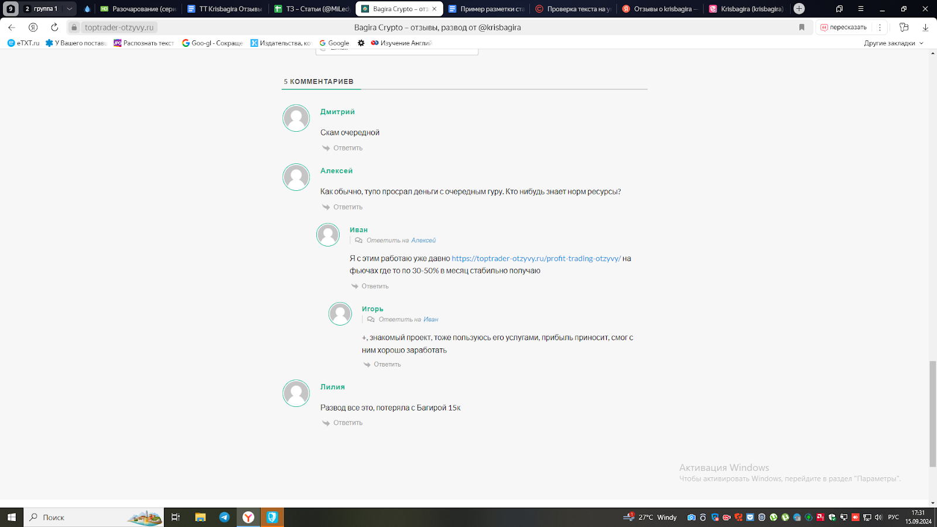Switch to the ТЗ – Статьи tab
The image size is (937, 527).
coord(312,9)
